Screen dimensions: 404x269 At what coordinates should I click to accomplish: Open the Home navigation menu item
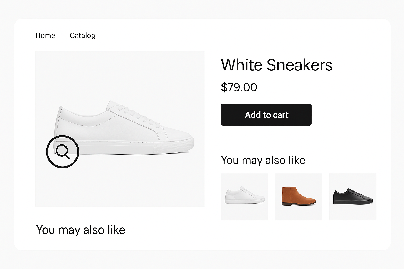point(45,35)
